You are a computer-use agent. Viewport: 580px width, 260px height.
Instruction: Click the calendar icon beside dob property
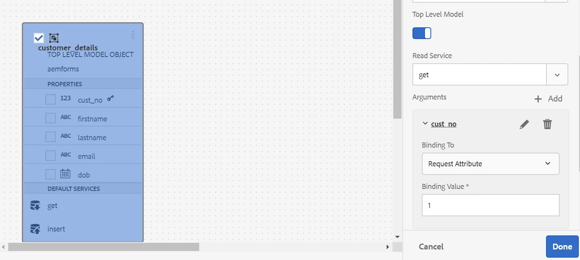tap(65, 174)
